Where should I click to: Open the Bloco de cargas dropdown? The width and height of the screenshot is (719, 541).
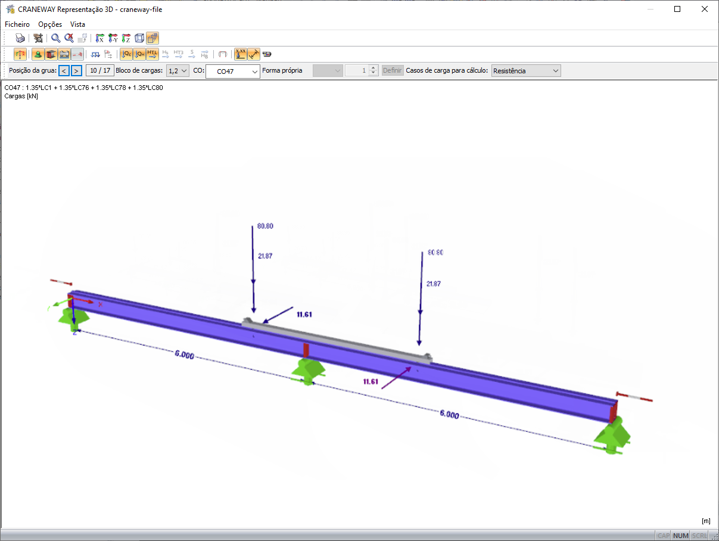(x=178, y=71)
